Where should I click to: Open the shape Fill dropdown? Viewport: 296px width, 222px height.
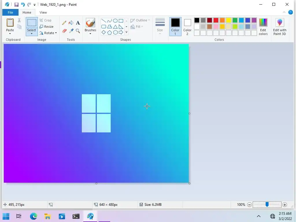(x=137, y=27)
